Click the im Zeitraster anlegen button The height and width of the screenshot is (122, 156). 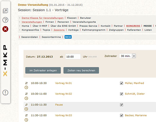coord(43,70)
